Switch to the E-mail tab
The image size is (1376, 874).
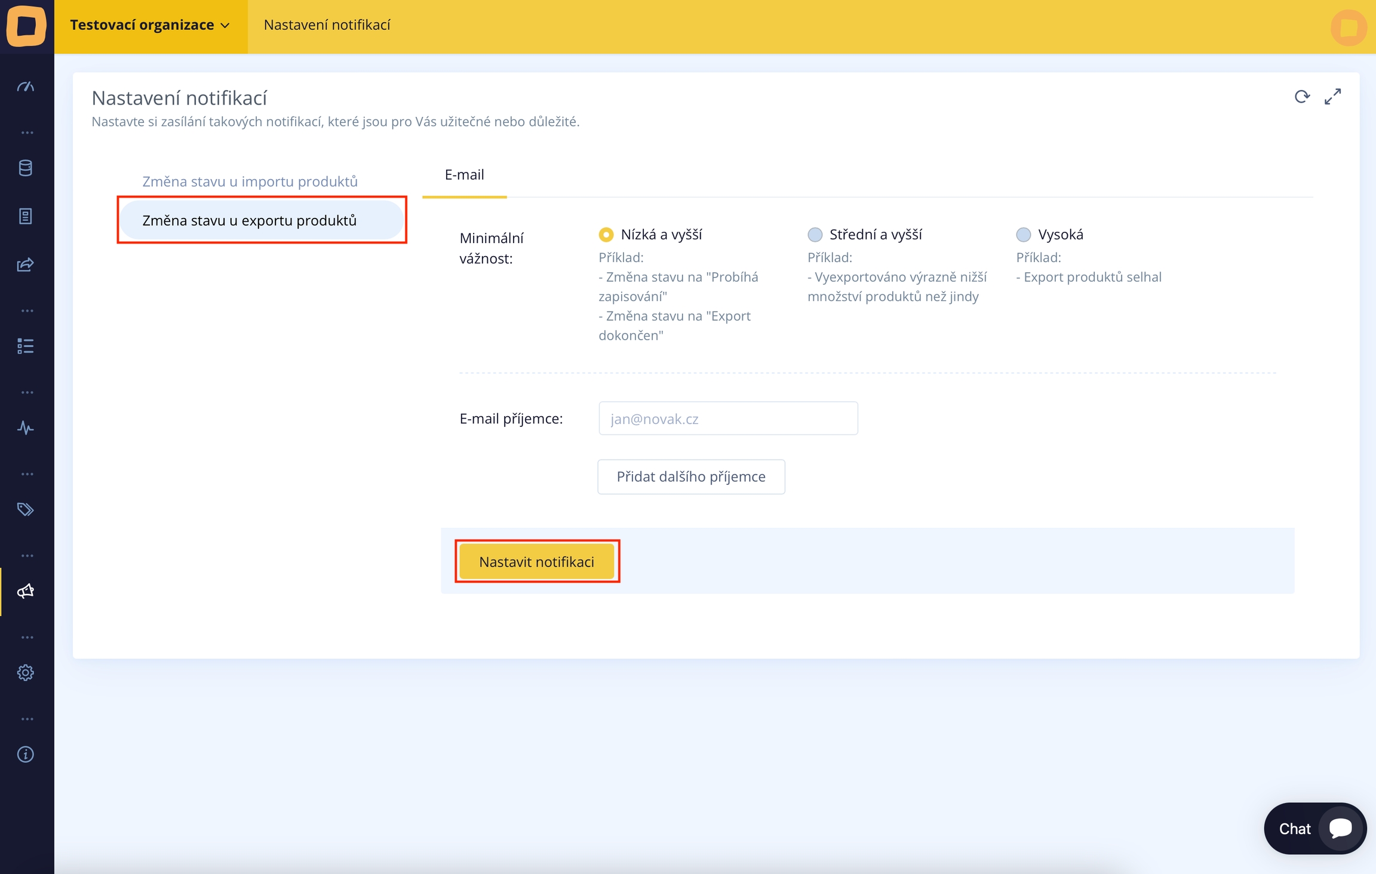click(464, 175)
